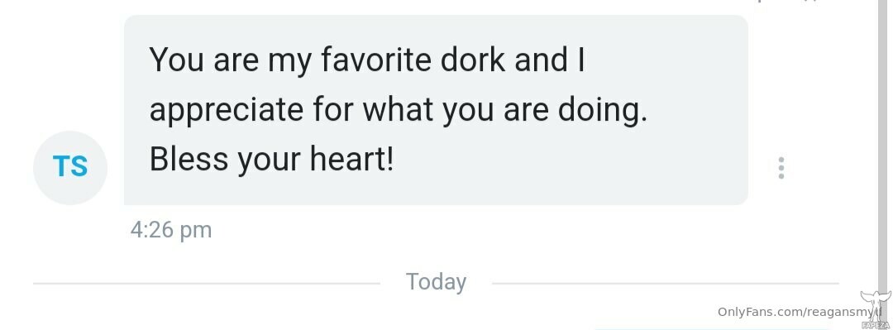Click the divider line right of Today
Image resolution: width=893 pixels, height=330 pixels.
click(665, 283)
